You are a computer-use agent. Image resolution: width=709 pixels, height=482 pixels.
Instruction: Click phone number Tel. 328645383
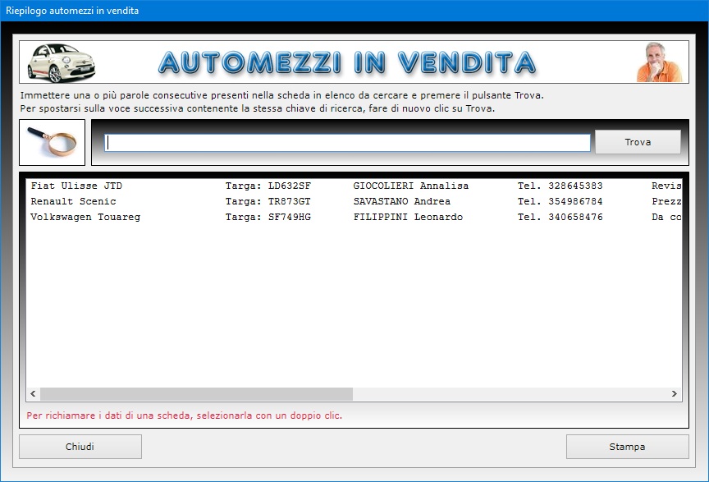(560, 186)
